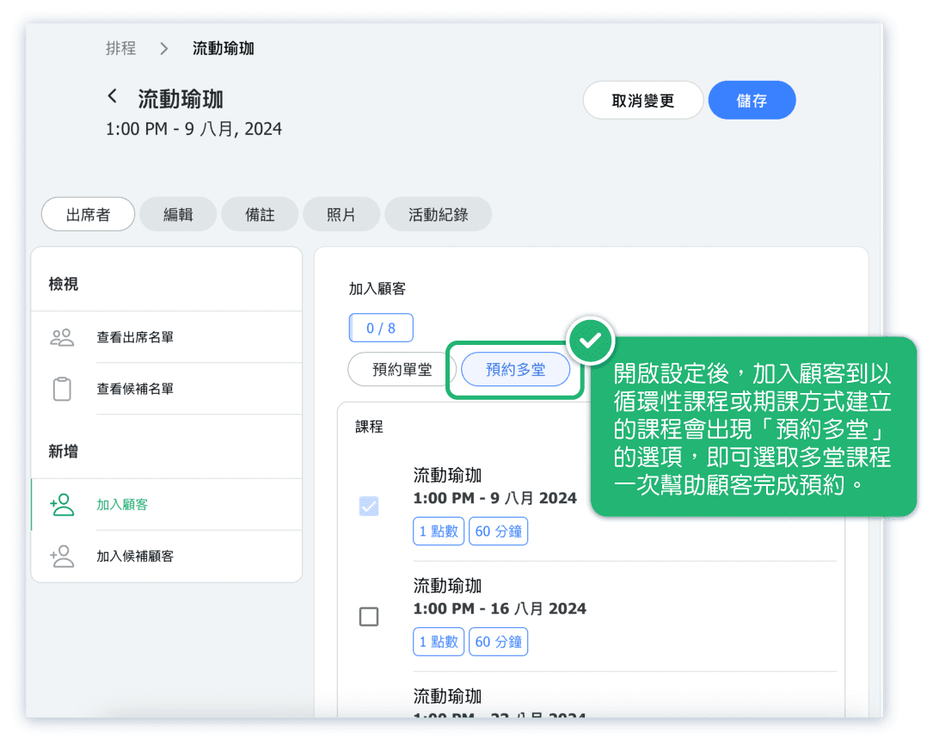Open the 活動紀錄 tab

(438, 215)
